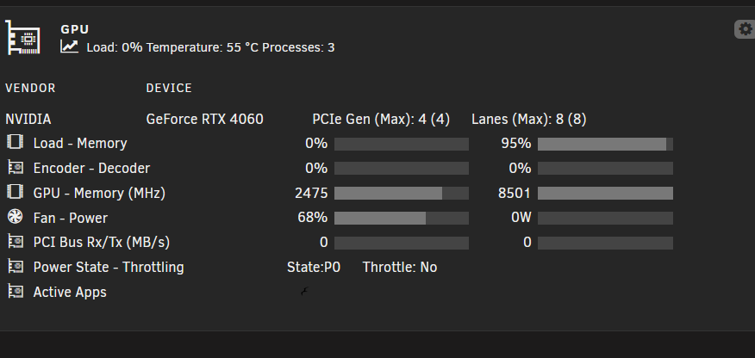Click the PCI Bus Rx/Tx row icon
The height and width of the screenshot is (358, 755).
tap(16, 242)
